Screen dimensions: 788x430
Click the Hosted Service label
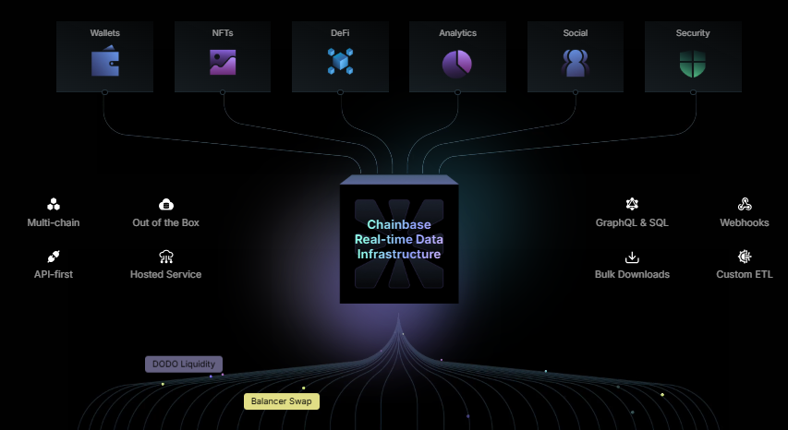166,274
